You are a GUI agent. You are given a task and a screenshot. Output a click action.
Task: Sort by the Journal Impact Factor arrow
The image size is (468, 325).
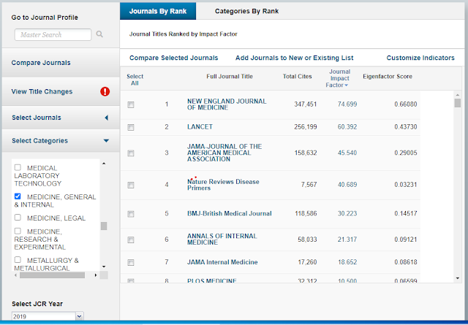click(x=346, y=85)
